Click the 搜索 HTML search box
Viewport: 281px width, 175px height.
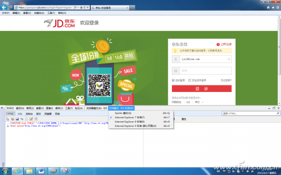click(251, 113)
